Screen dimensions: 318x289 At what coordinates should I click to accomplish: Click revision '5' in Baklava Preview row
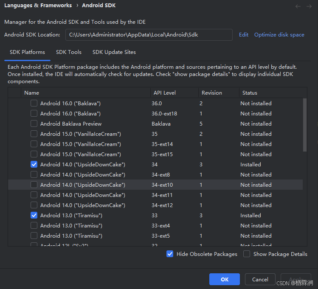[201, 123]
